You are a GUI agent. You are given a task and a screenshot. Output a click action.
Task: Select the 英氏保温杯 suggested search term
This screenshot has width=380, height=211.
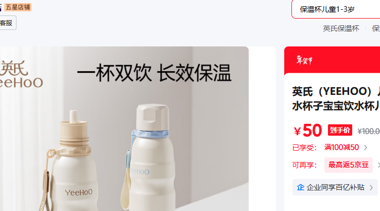click(341, 29)
